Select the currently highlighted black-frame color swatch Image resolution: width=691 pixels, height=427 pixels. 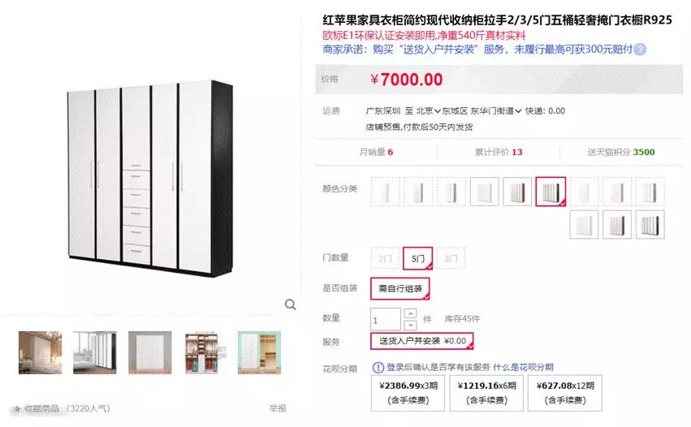[551, 192]
